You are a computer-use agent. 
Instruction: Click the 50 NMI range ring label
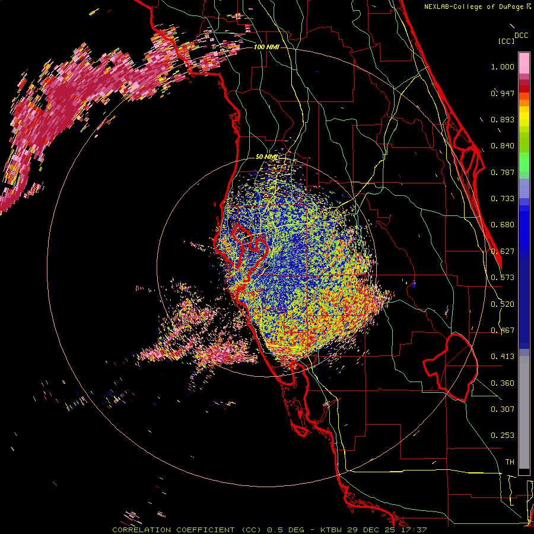point(266,157)
